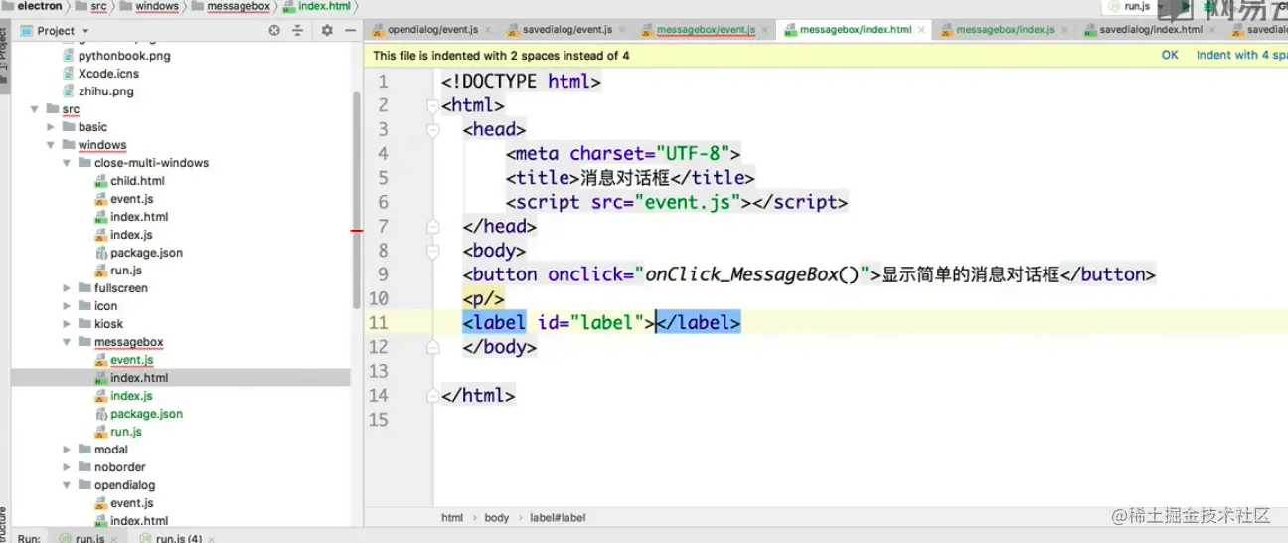Close the messagebox/index.html tab
Viewport: 1288px width, 543px height.
tap(921, 30)
